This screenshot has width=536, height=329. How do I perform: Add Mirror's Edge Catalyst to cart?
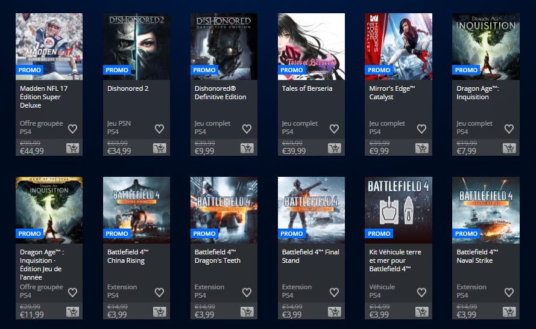pos(422,148)
